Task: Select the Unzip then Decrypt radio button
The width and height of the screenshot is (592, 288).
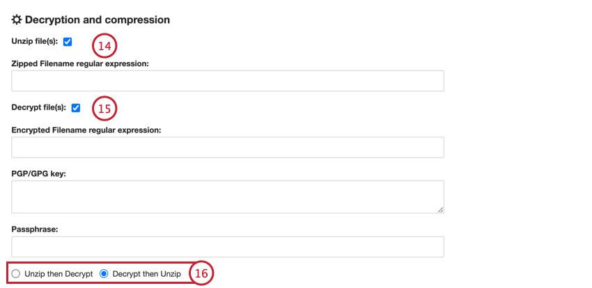Action: pyautogui.click(x=16, y=274)
